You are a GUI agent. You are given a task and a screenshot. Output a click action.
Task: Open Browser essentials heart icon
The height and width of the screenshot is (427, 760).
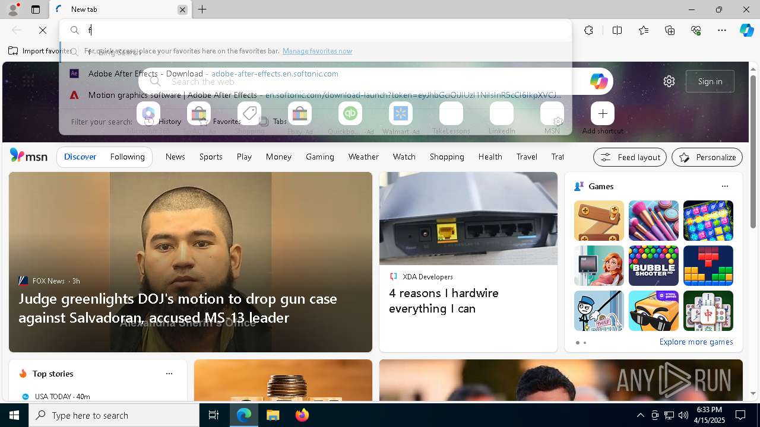tap(696, 30)
